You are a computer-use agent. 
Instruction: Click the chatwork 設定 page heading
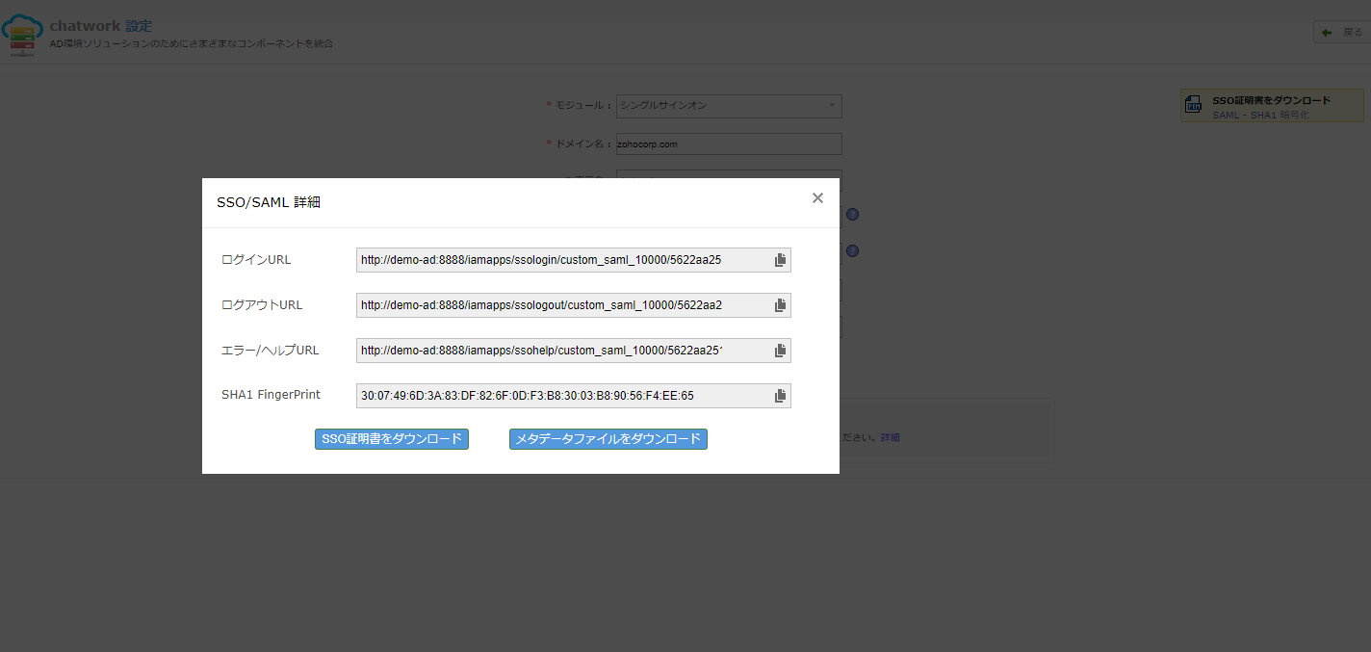(x=101, y=26)
